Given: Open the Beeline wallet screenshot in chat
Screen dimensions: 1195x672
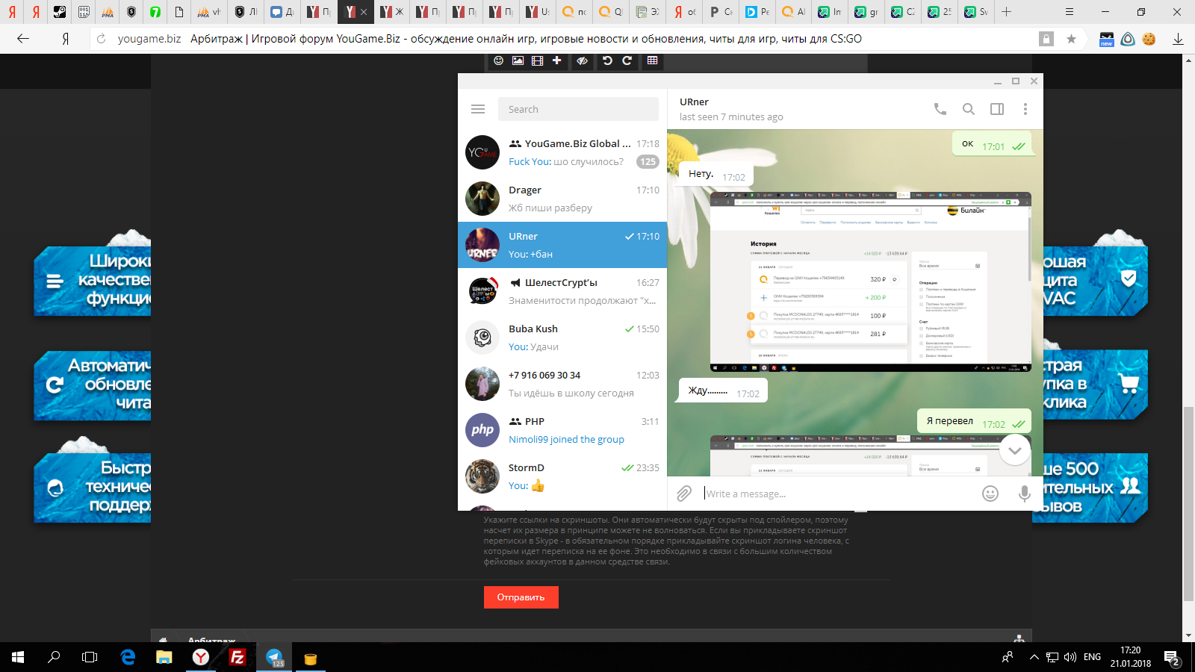Looking at the screenshot, I should (870, 282).
